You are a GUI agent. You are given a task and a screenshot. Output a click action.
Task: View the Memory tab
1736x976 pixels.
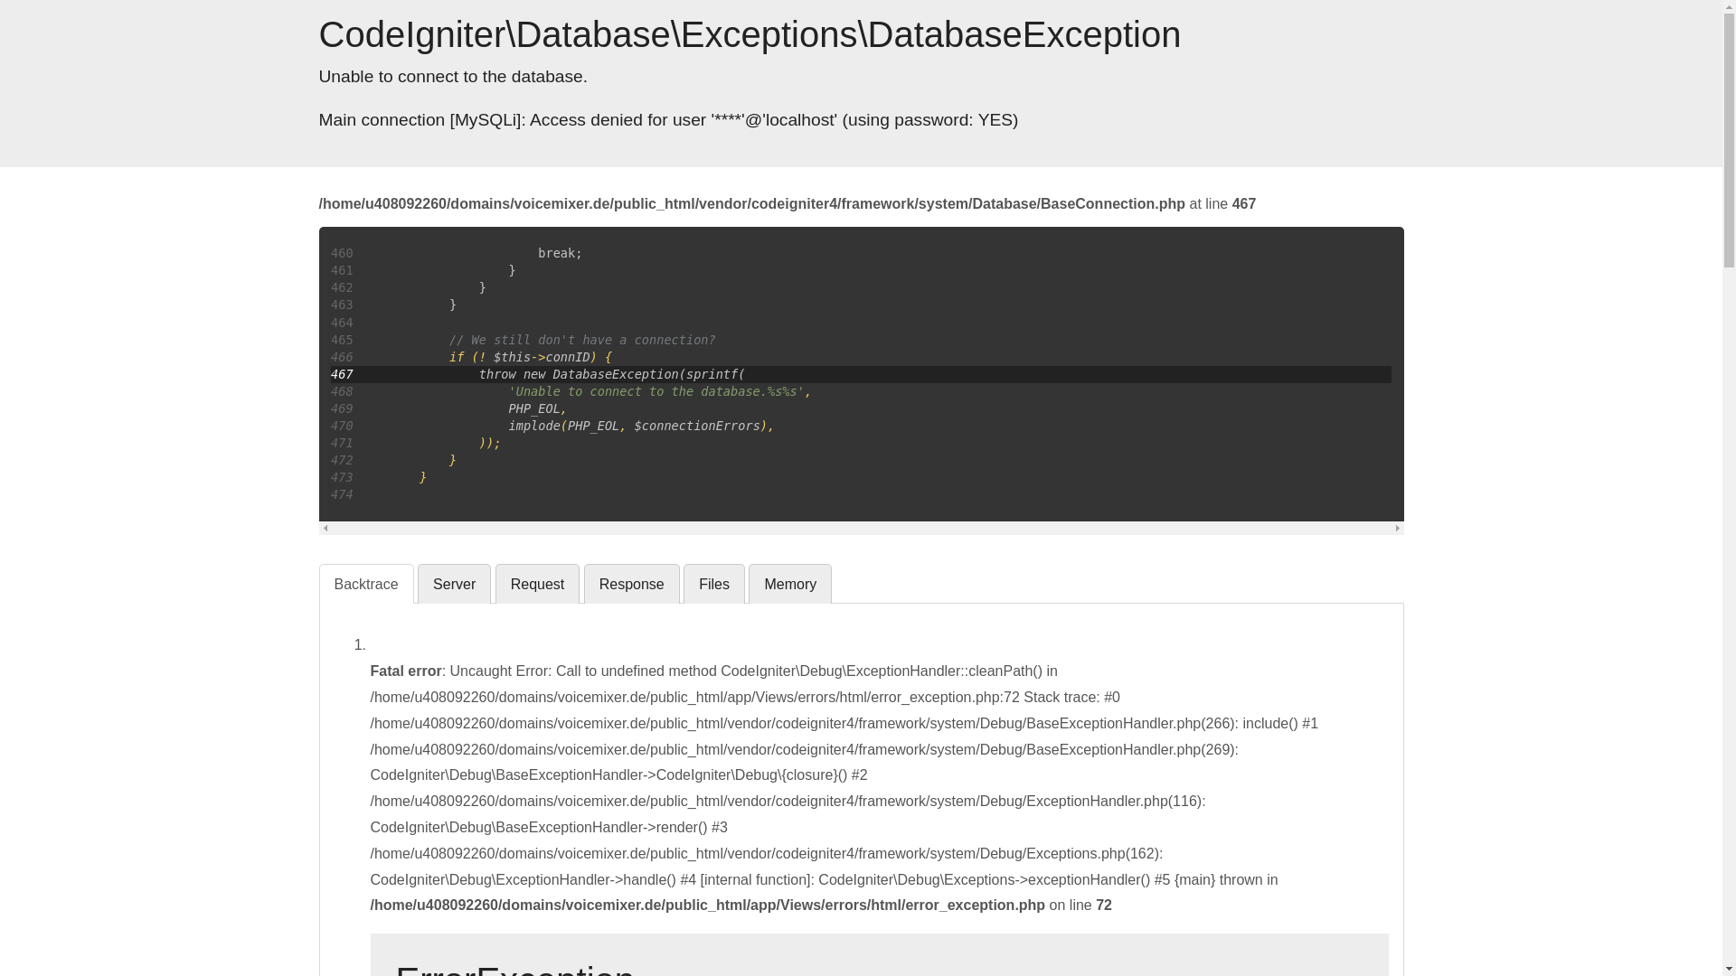(789, 584)
